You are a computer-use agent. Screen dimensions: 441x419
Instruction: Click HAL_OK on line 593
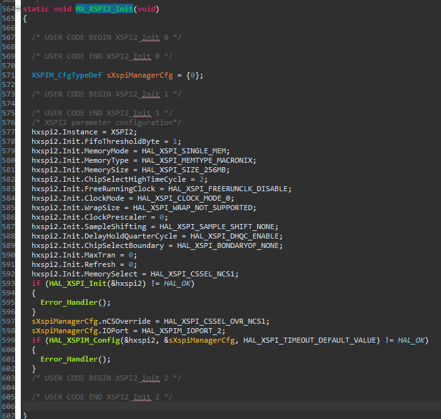177,284
